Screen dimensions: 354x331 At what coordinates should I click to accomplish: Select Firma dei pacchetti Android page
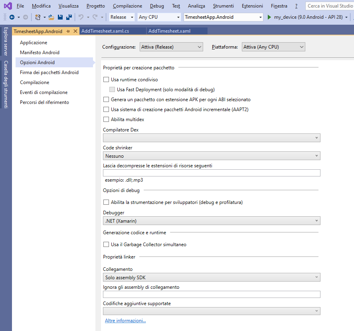pos(49,72)
